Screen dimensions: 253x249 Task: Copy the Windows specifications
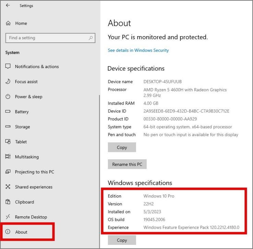[x=122, y=240]
